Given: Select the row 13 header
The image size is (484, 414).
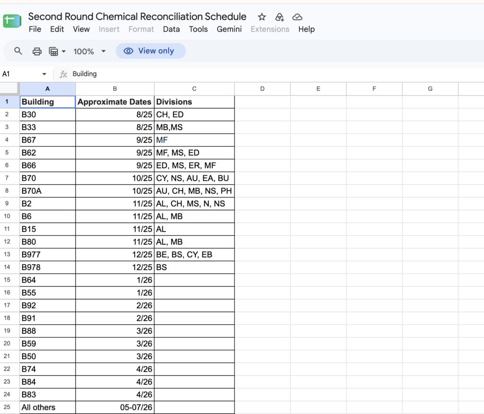Looking at the screenshot, I should tap(7, 254).
